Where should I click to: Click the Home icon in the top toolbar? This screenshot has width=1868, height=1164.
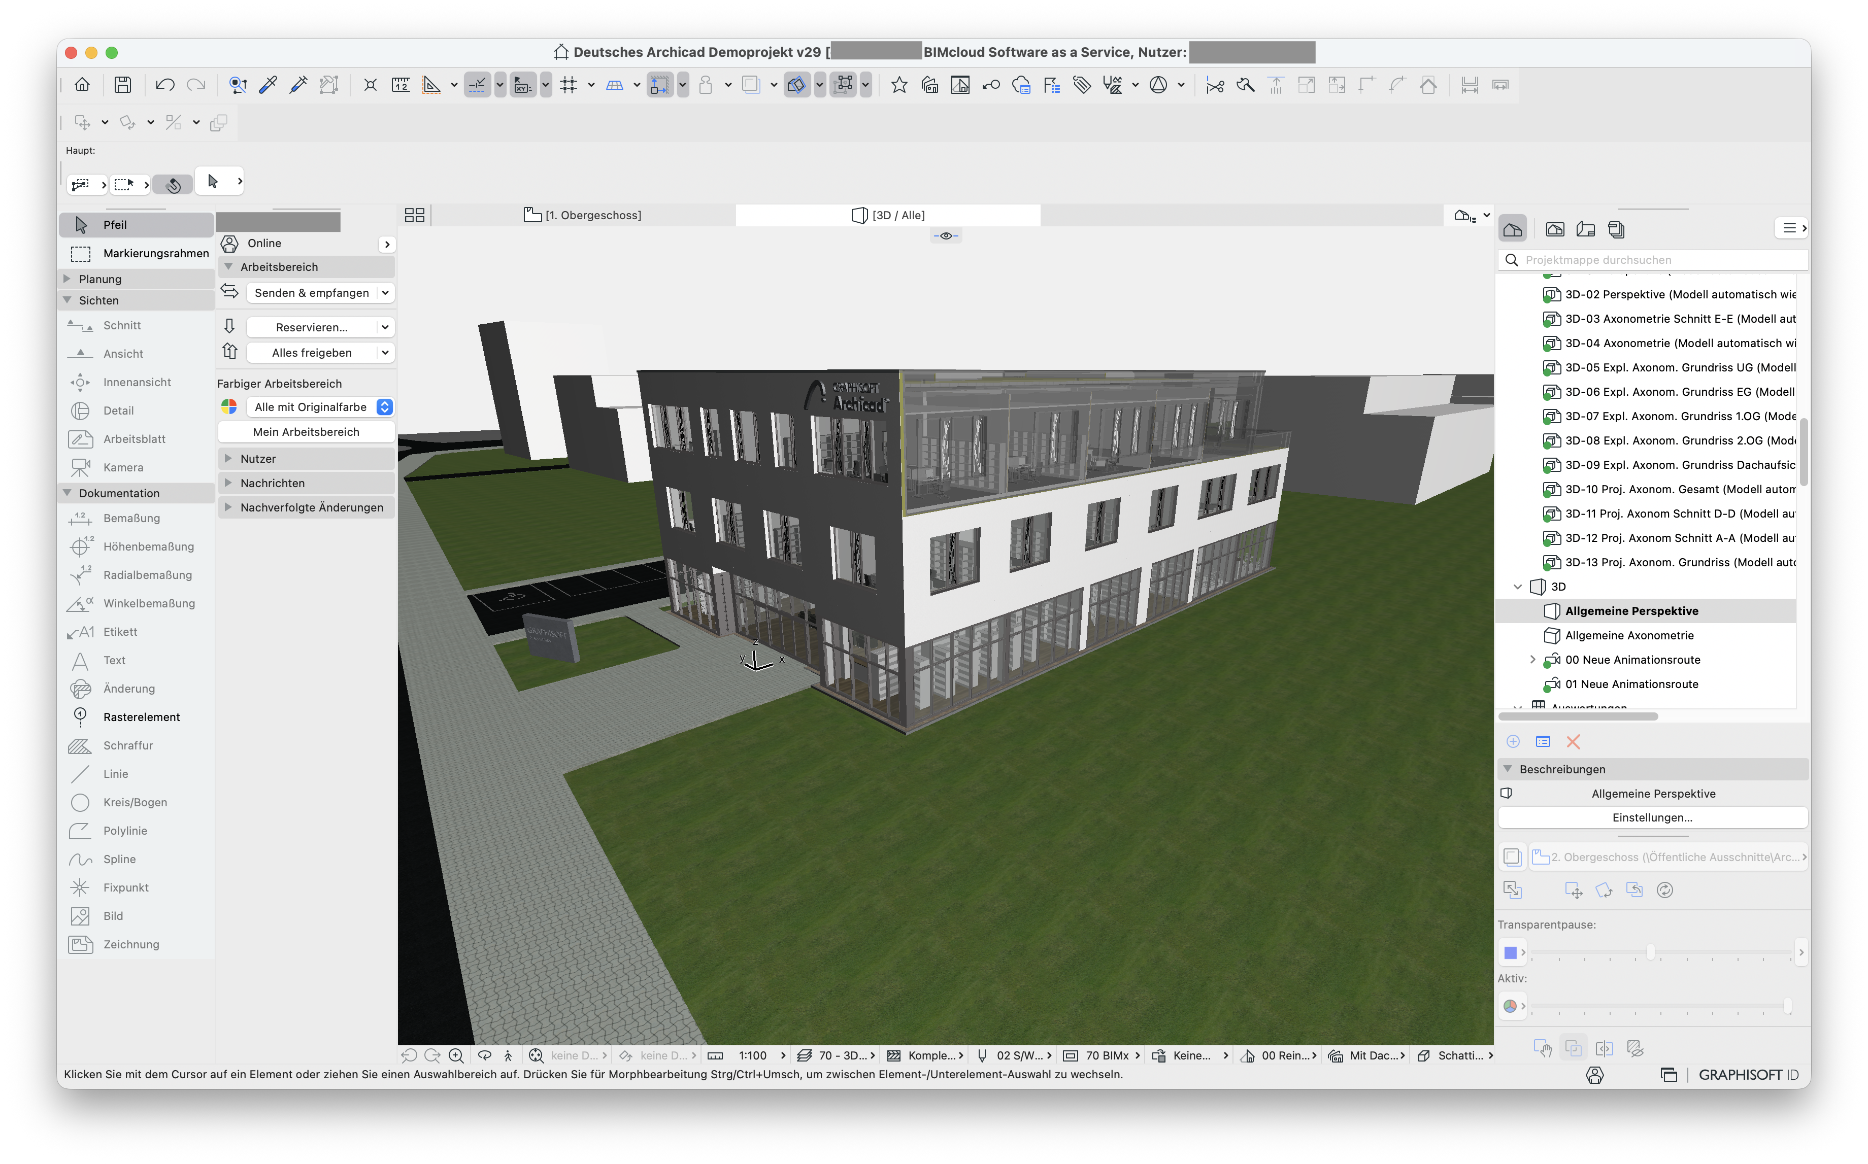coord(82,85)
